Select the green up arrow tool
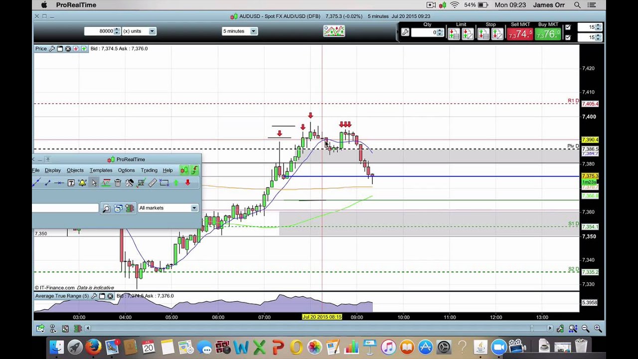Viewport: 638px width, 359px height. point(176,183)
